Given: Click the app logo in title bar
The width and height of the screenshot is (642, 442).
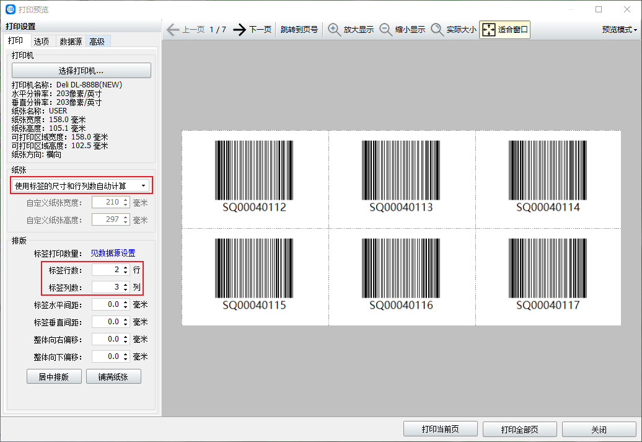Looking at the screenshot, I should (11, 9).
